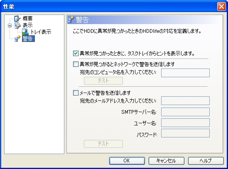The height and width of the screenshot is (169, 228).
Task: Click the 警告 heading in right panel
Action: pyautogui.click(x=82, y=20)
